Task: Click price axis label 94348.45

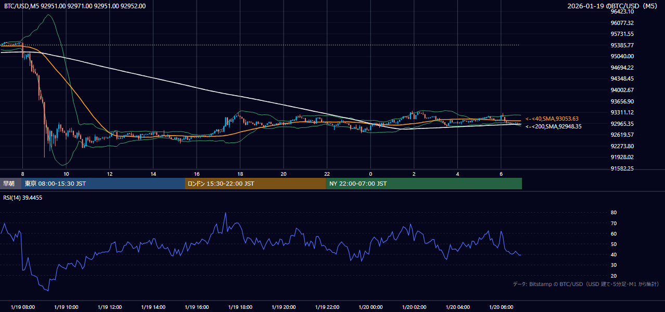Action: click(x=622, y=79)
